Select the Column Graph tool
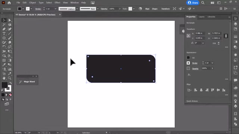Screen dimensions: 239x134 10,69
